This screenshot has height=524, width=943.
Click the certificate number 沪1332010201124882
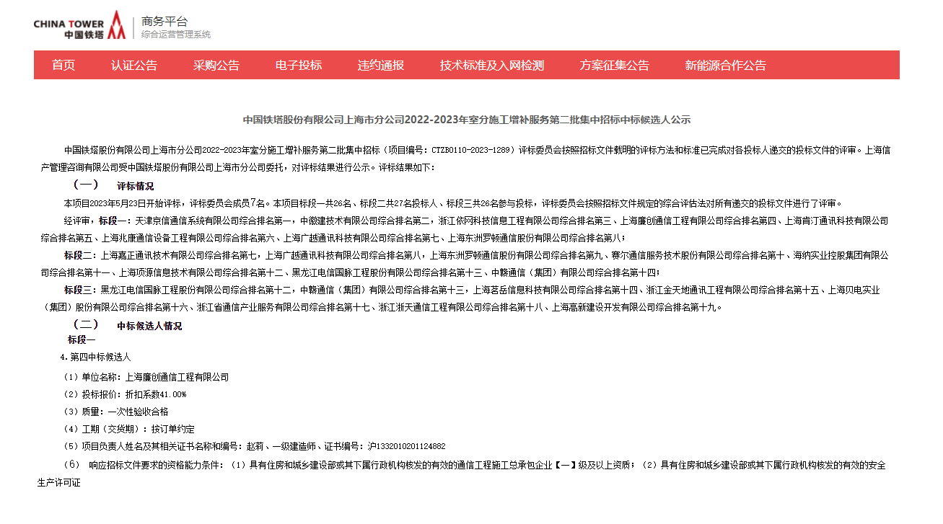(406, 447)
